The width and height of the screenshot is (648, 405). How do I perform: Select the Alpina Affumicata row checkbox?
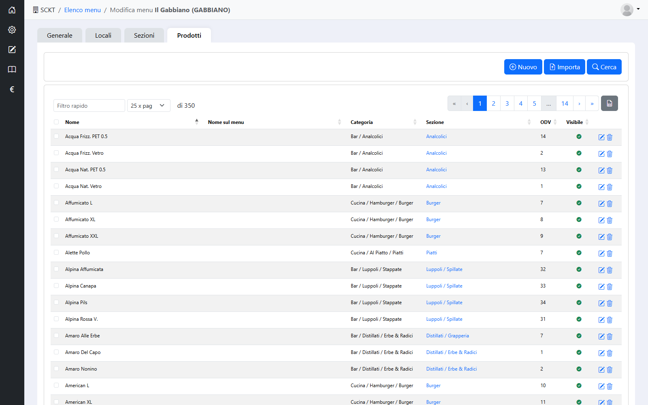tap(56, 269)
